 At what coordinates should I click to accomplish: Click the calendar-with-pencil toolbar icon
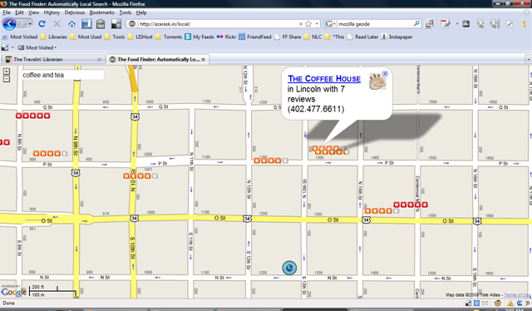click(x=446, y=24)
